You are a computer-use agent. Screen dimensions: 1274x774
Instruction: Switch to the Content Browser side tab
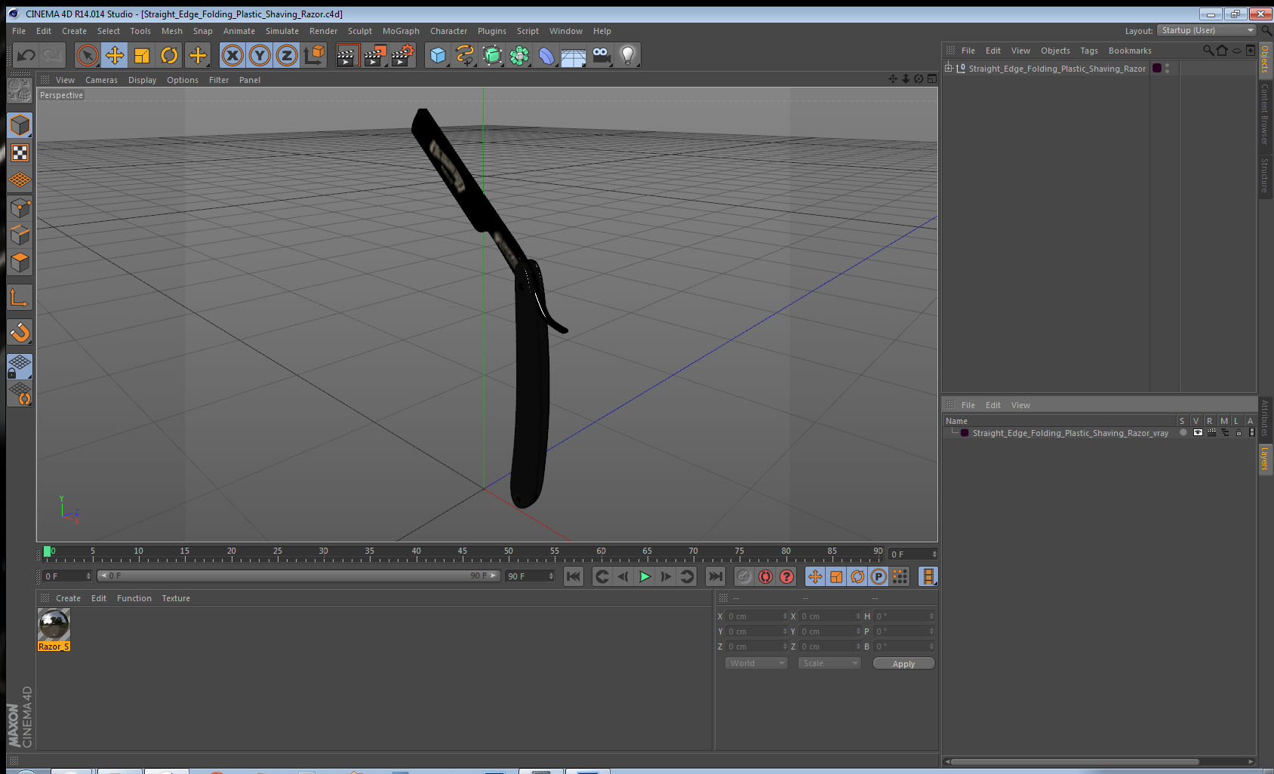(x=1265, y=114)
